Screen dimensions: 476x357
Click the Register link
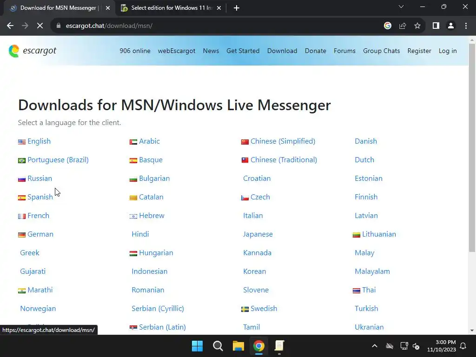(419, 51)
